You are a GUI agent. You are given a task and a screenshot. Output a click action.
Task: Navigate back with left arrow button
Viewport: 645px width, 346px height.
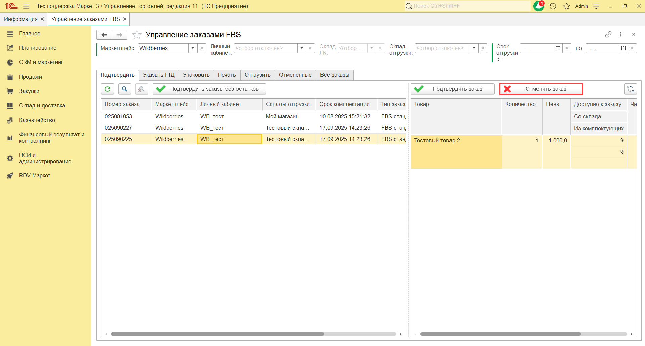104,35
